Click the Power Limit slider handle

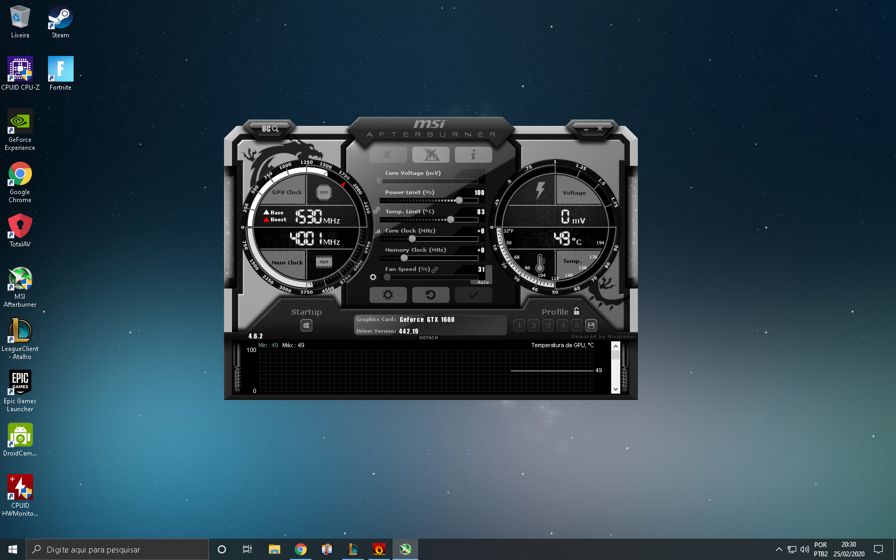click(459, 201)
